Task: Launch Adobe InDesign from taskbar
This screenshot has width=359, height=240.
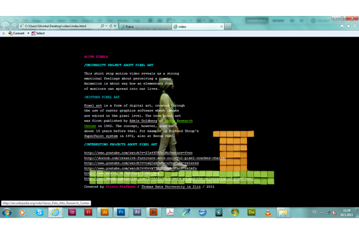Action: [x=72, y=212]
